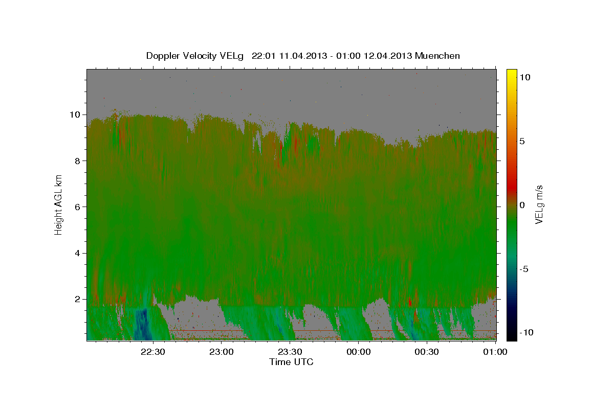The width and height of the screenshot is (614, 409).
Task: Click the colorbar value -5 label
Action: pyautogui.click(x=525, y=268)
